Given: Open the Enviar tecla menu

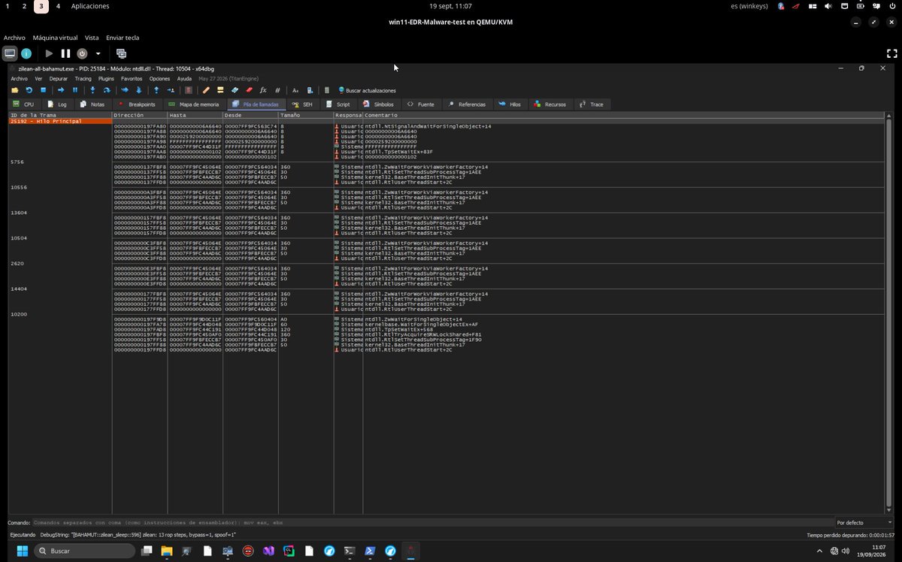Looking at the screenshot, I should click(x=123, y=38).
